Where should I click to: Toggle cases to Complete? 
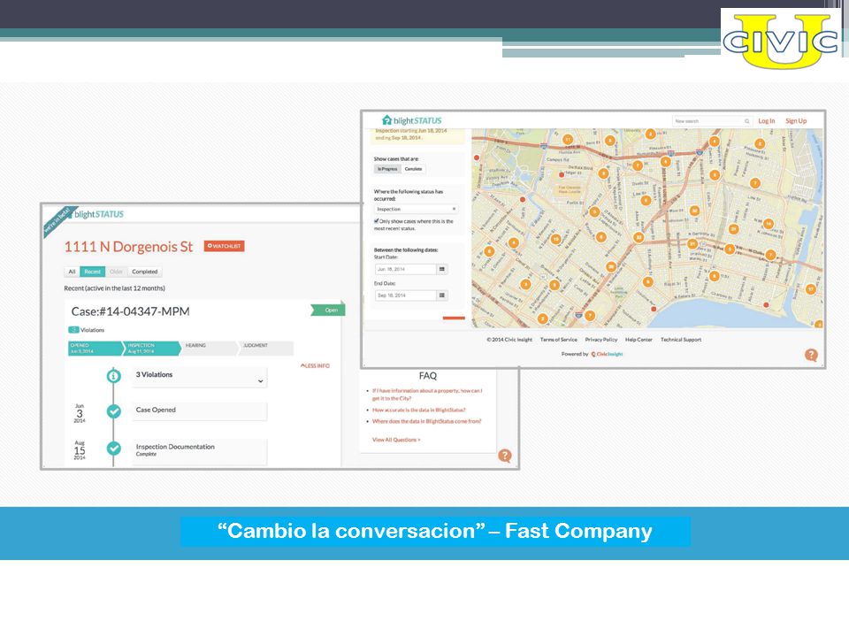click(x=414, y=169)
